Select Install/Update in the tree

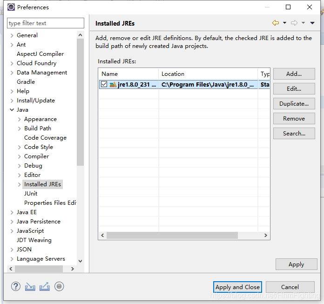[x=36, y=101]
